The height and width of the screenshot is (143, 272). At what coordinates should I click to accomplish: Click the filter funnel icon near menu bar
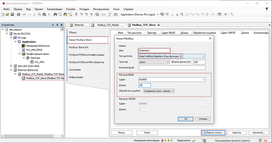267,9
